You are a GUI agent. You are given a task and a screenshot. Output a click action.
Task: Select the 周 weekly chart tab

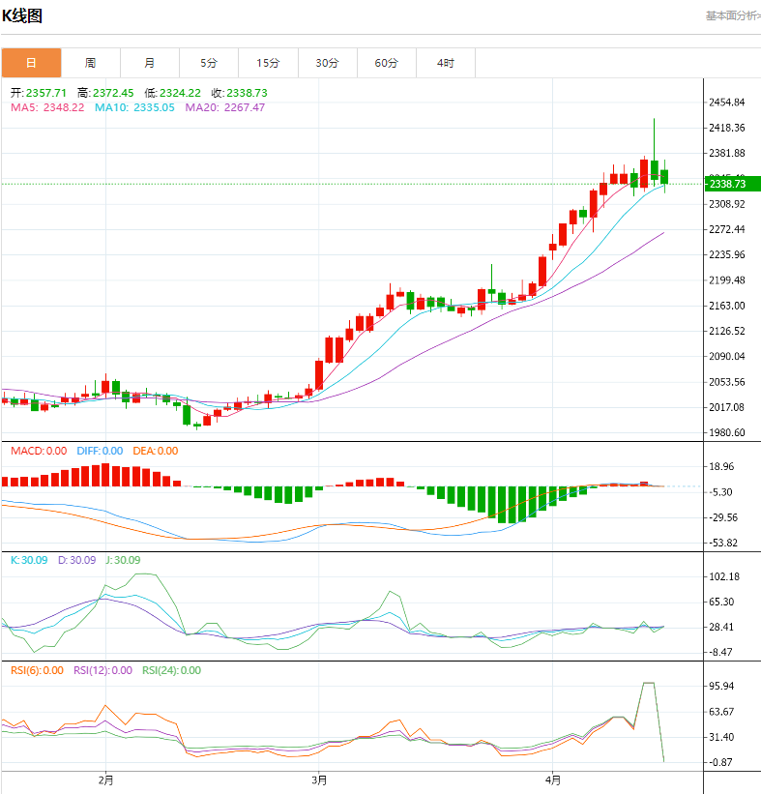(90, 63)
